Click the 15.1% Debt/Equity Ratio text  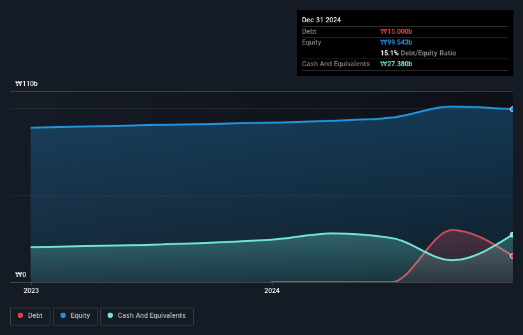pos(418,53)
